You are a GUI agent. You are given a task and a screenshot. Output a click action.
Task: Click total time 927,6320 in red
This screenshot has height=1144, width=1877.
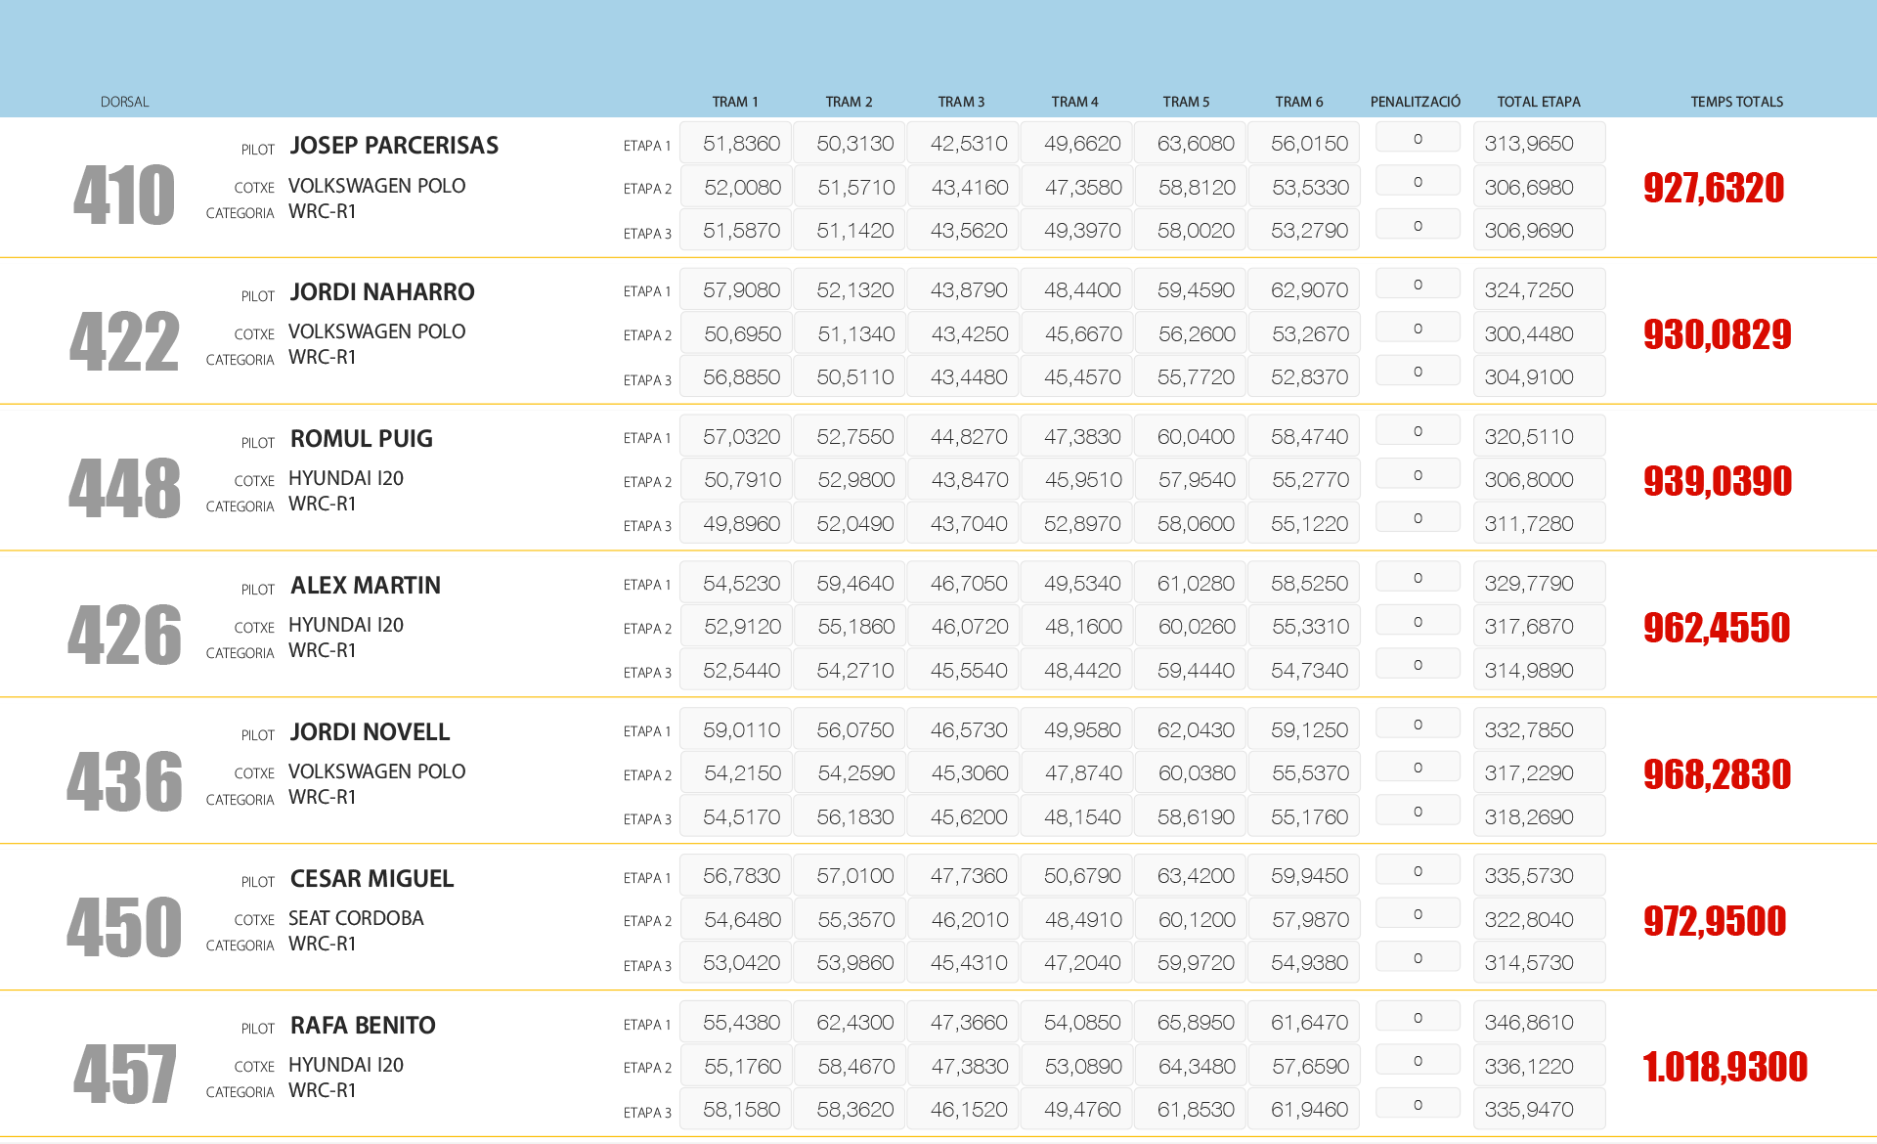coord(1714,188)
